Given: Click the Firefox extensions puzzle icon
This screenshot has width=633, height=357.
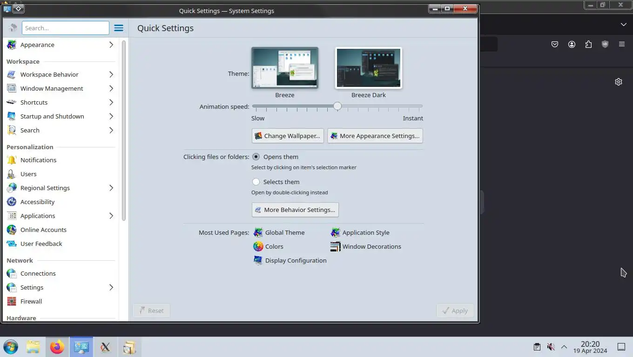Looking at the screenshot, I should coord(588,44).
